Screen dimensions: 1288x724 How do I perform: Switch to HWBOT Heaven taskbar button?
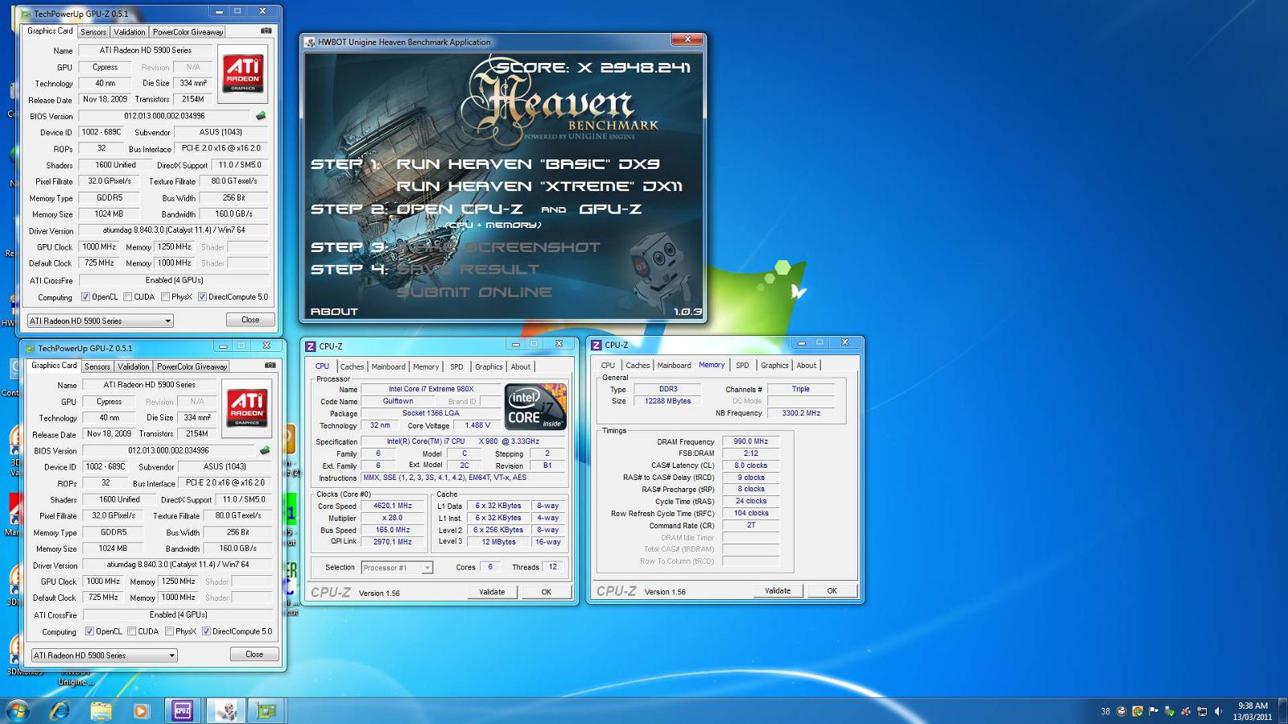point(226,711)
